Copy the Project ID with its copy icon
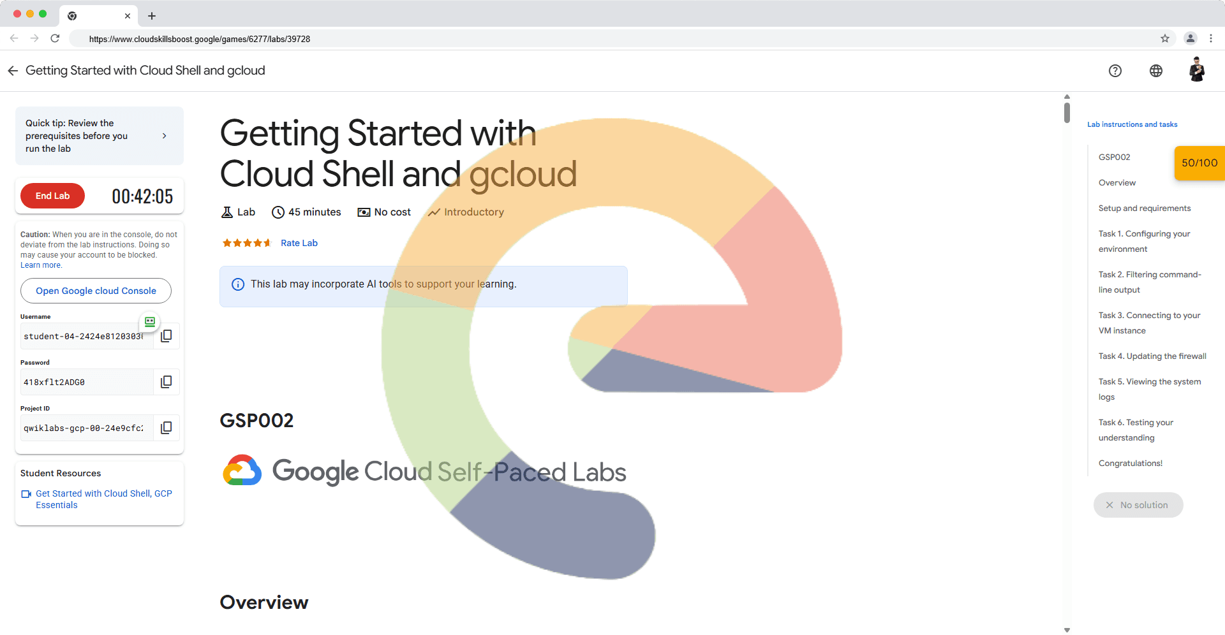1225x635 pixels. click(166, 428)
